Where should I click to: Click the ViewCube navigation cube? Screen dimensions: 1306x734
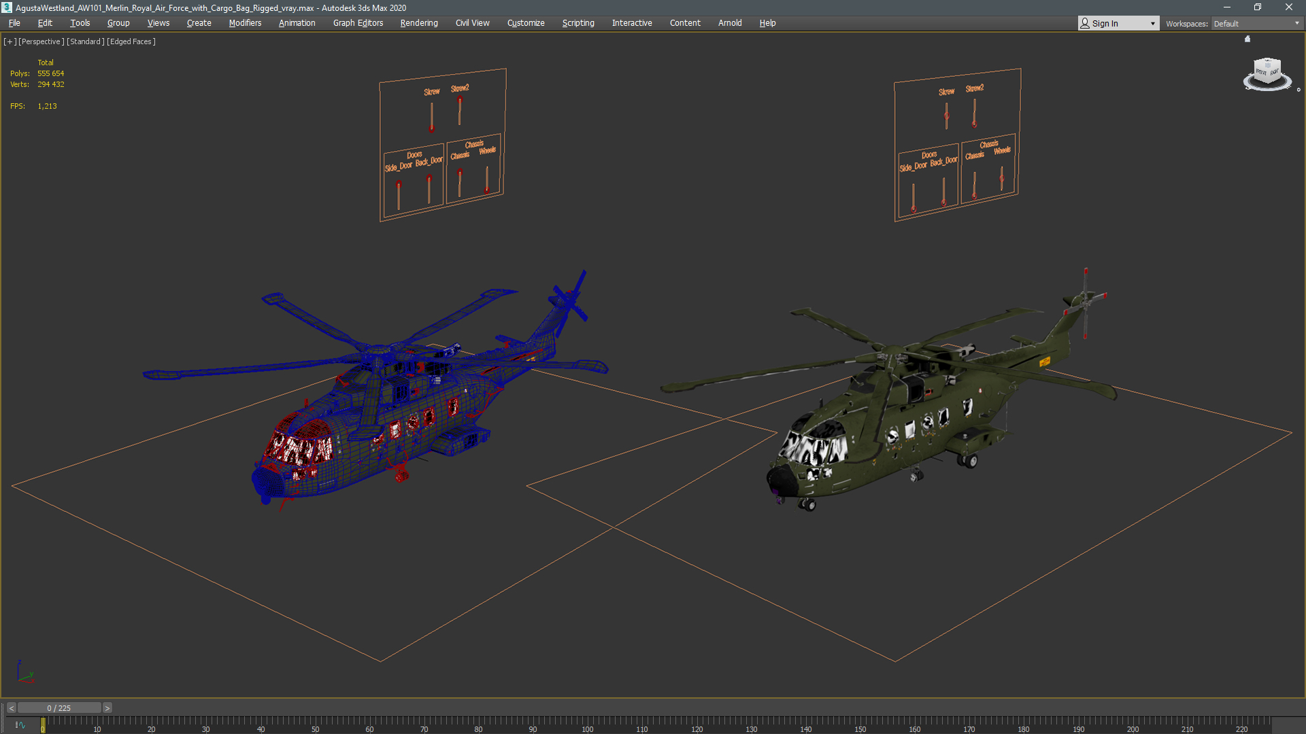[x=1267, y=70]
